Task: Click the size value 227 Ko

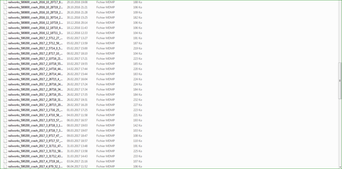Action: click(137, 105)
